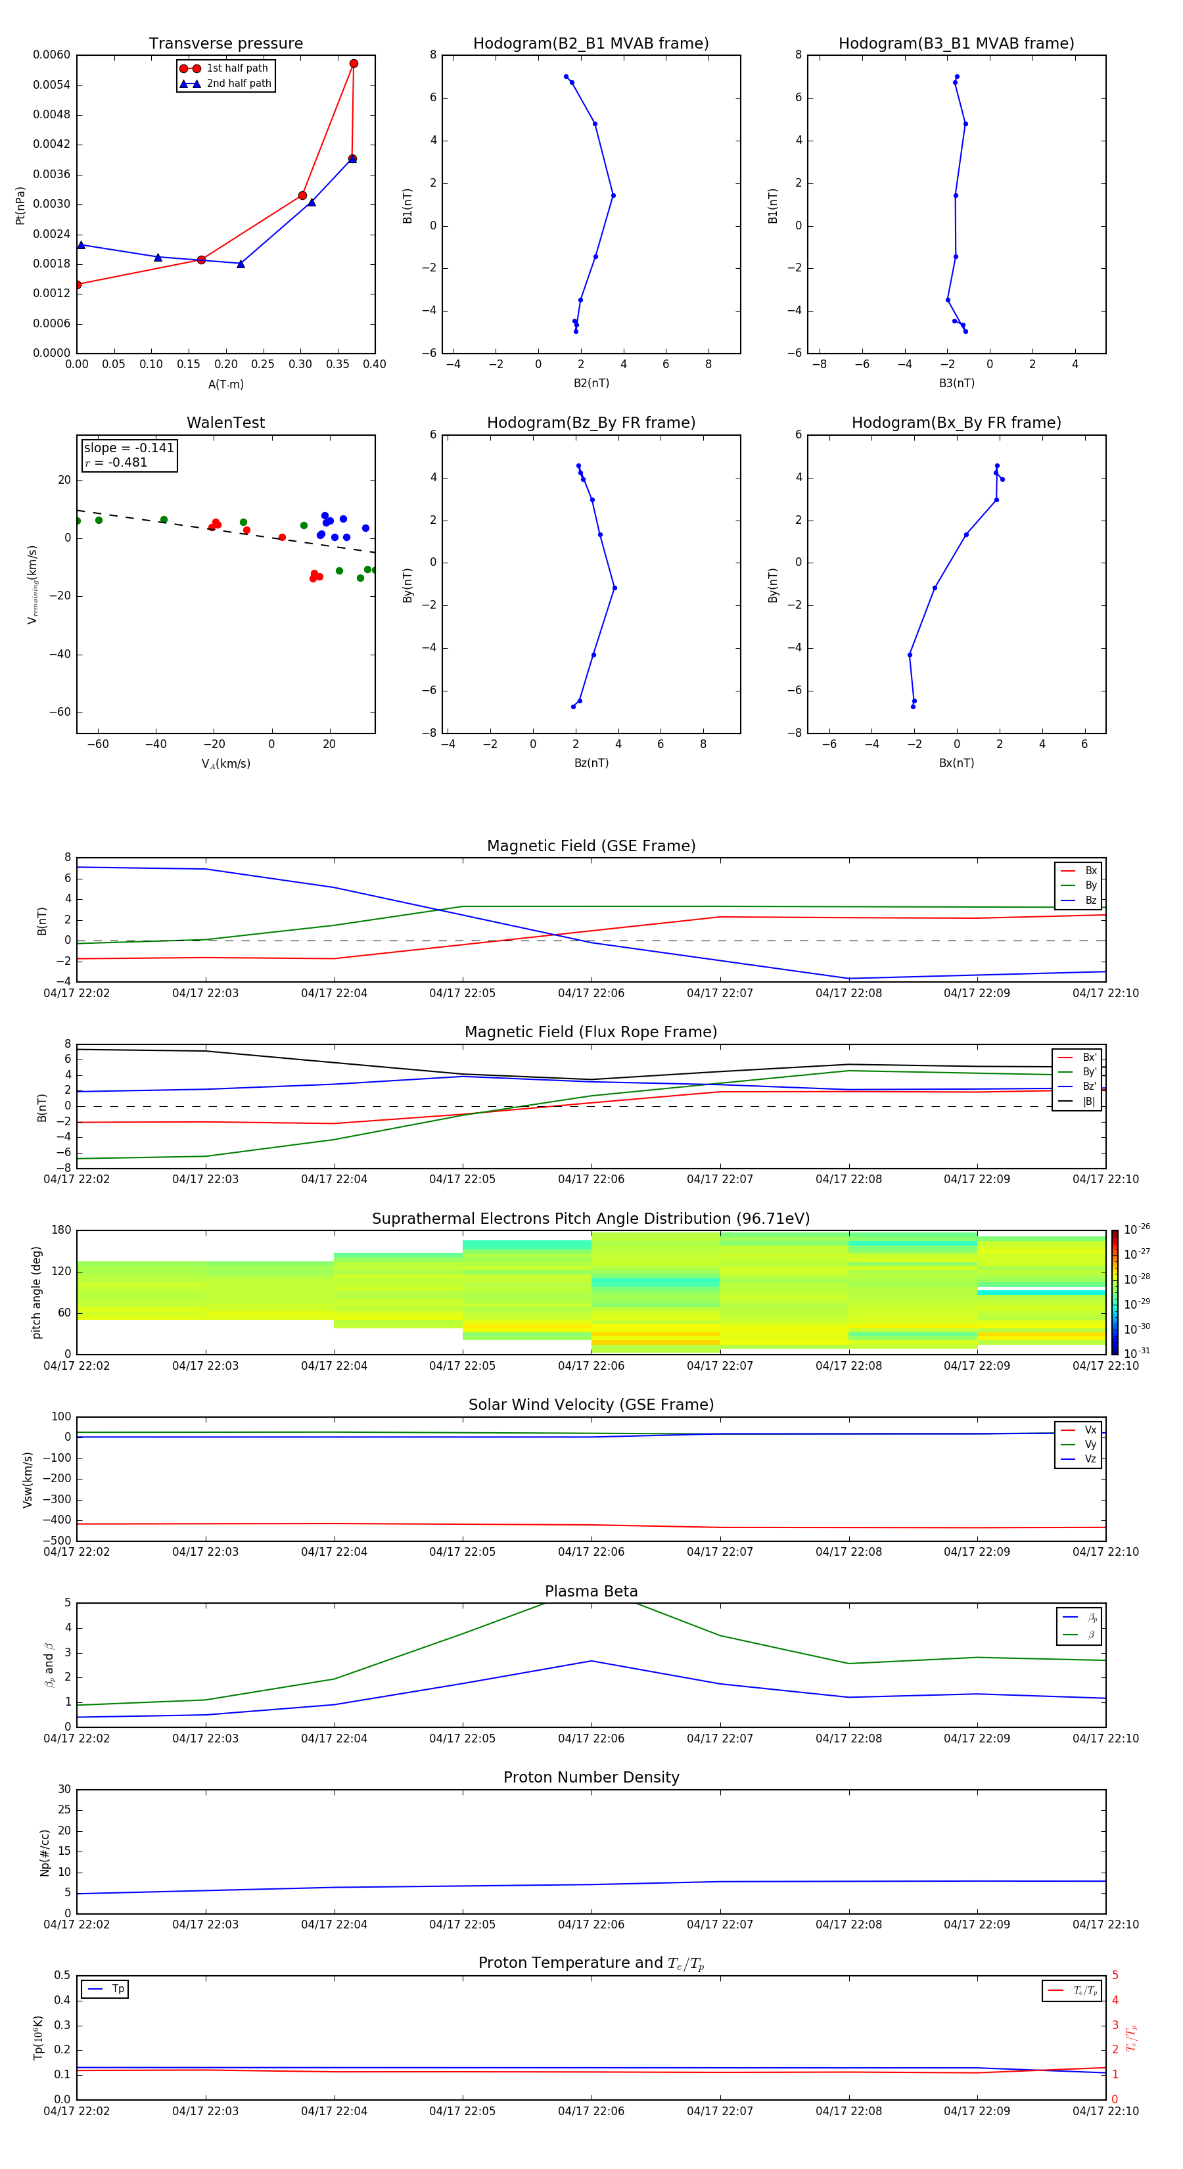Click the 'Hodogram(B3_B1 MVAB frame)' title
The height and width of the screenshot is (2169, 1183).
pos(956,44)
